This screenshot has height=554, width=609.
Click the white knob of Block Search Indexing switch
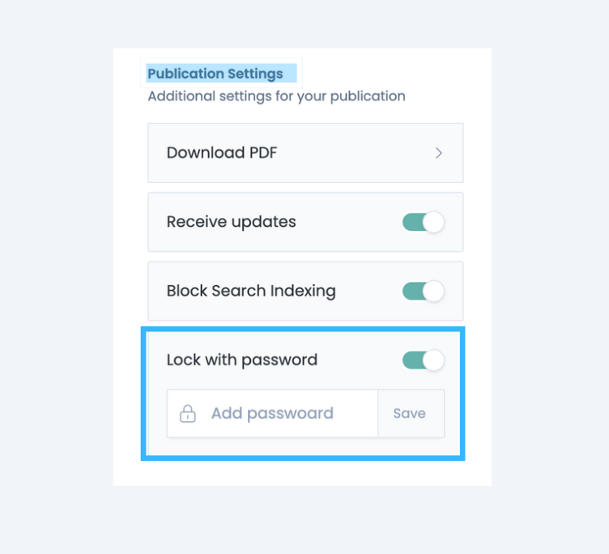[x=433, y=291]
